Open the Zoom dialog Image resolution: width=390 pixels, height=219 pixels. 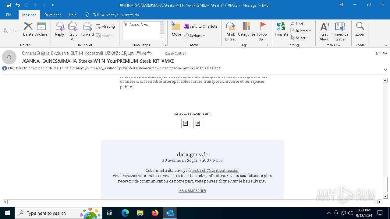(360, 29)
